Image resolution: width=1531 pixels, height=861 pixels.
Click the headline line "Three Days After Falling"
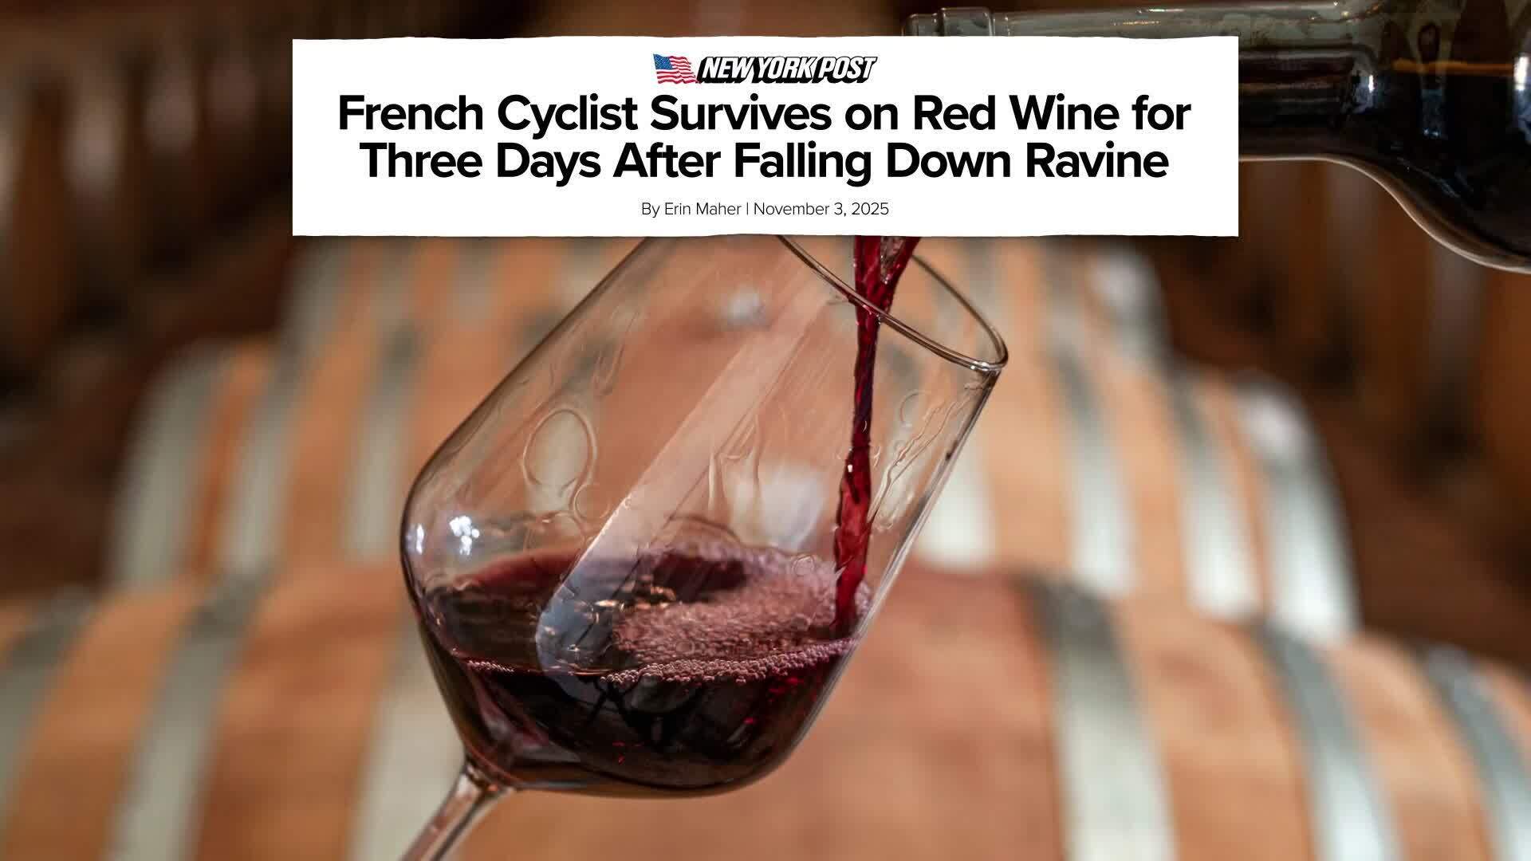tap(764, 161)
